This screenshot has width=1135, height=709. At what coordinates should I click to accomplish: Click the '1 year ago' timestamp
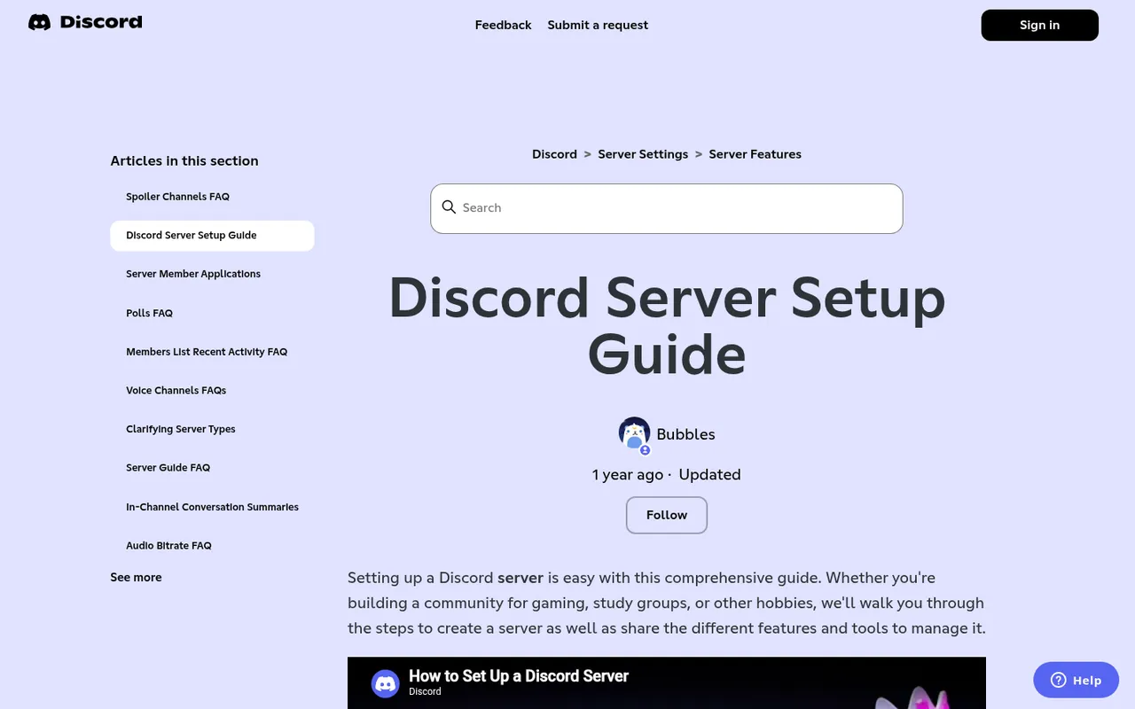[x=628, y=474]
